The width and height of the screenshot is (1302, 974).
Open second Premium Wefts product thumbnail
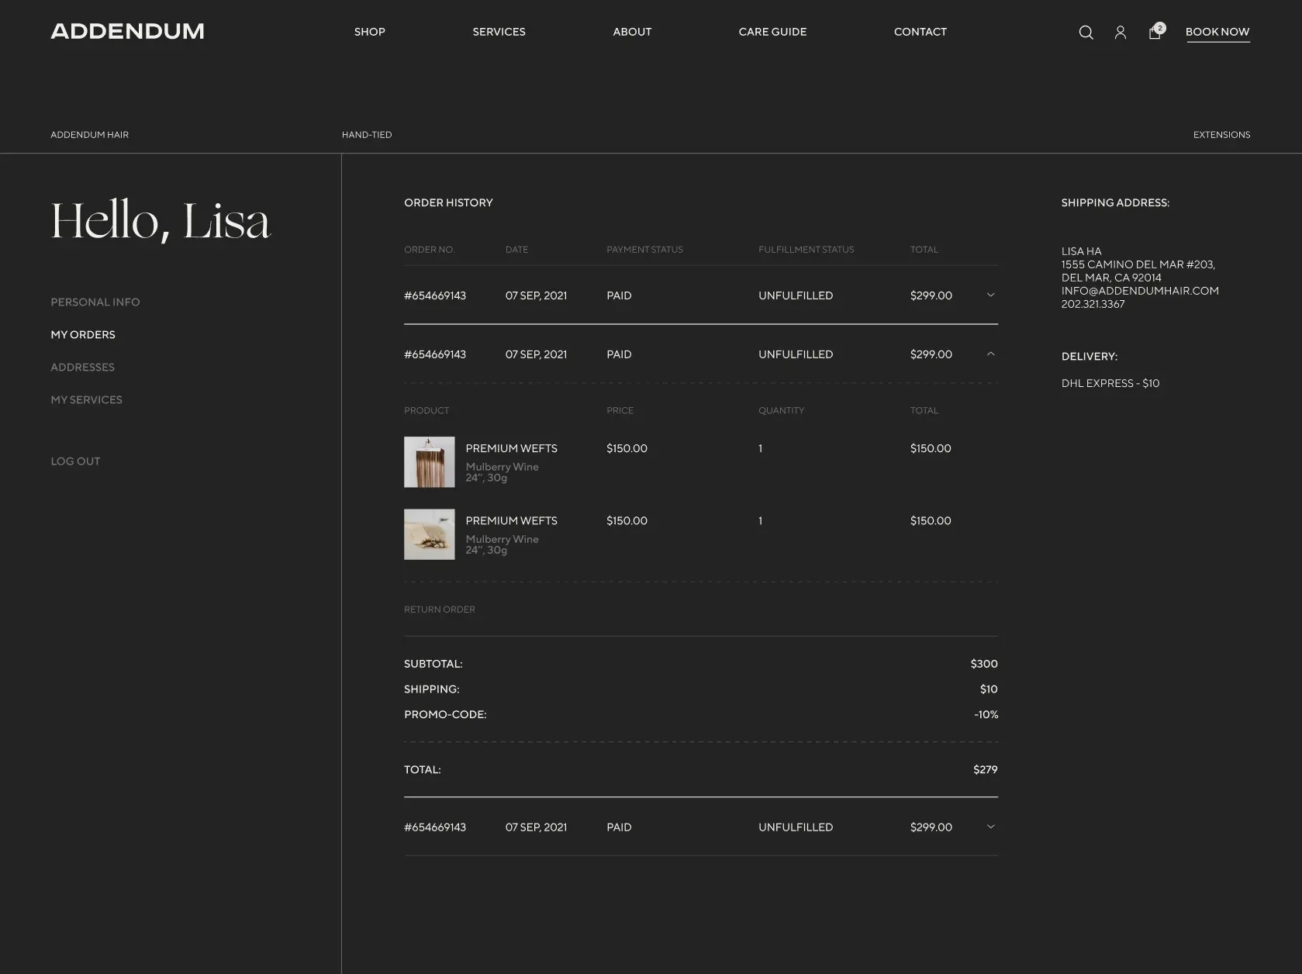click(x=429, y=534)
